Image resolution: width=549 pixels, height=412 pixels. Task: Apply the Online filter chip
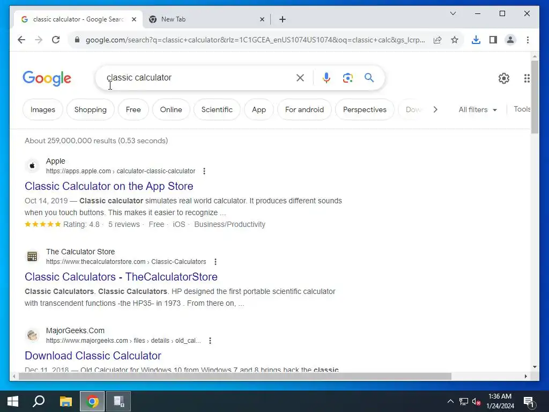171,109
